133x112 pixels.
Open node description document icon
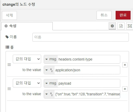pyautogui.click(x=121, y=26)
